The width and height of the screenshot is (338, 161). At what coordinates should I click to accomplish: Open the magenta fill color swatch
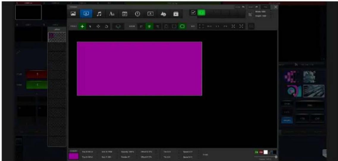pos(73,156)
